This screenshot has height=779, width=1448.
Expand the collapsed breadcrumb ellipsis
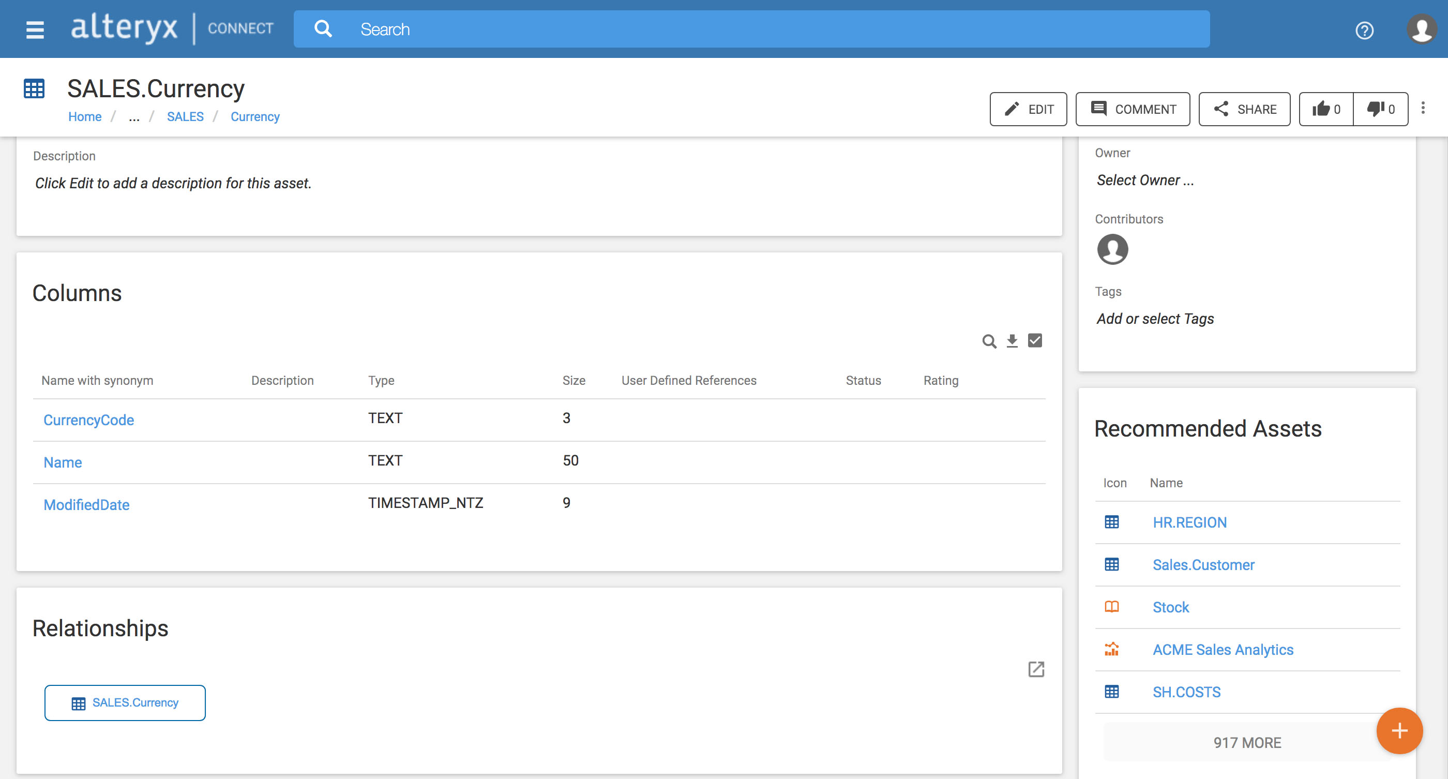coord(134,117)
